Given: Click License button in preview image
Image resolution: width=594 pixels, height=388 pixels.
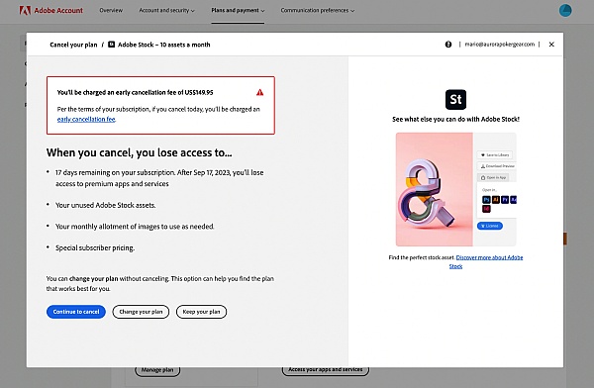Looking at the screenshot, I should [x=490, y=226].
